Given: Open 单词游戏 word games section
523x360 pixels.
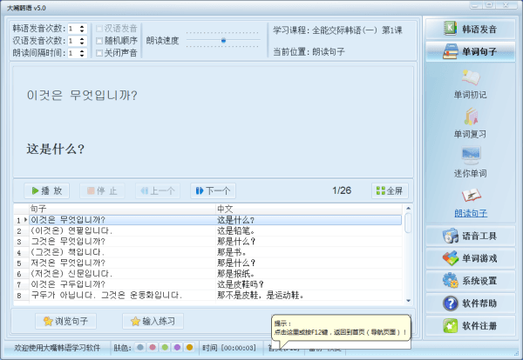Looking at the screenshot, I should coord(470,258).
